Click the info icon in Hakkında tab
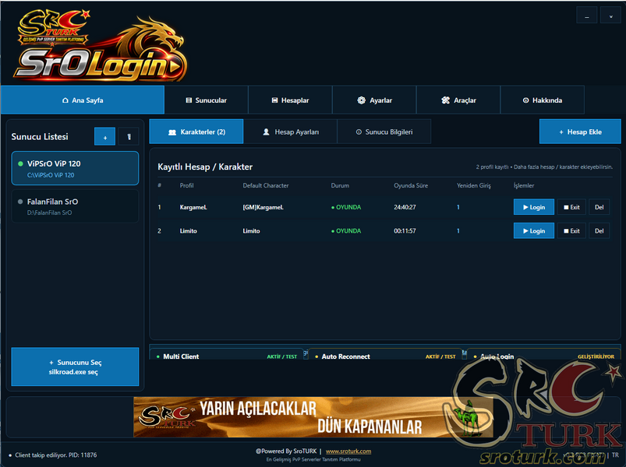This screenshot has height=467, width=626. point(525,100)
